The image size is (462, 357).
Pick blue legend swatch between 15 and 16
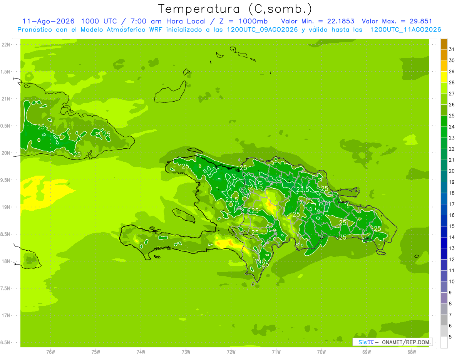[444, 221]
